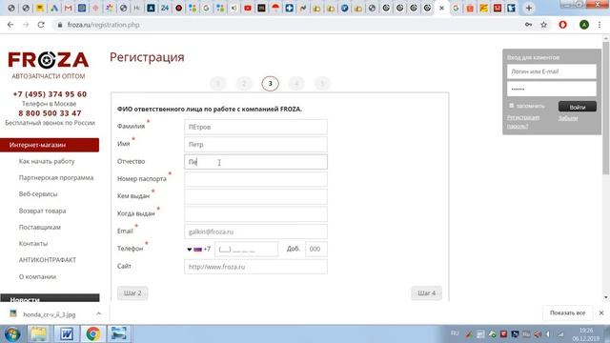
Task: Click the 'Забыли' password link
Action: point(568,118)
